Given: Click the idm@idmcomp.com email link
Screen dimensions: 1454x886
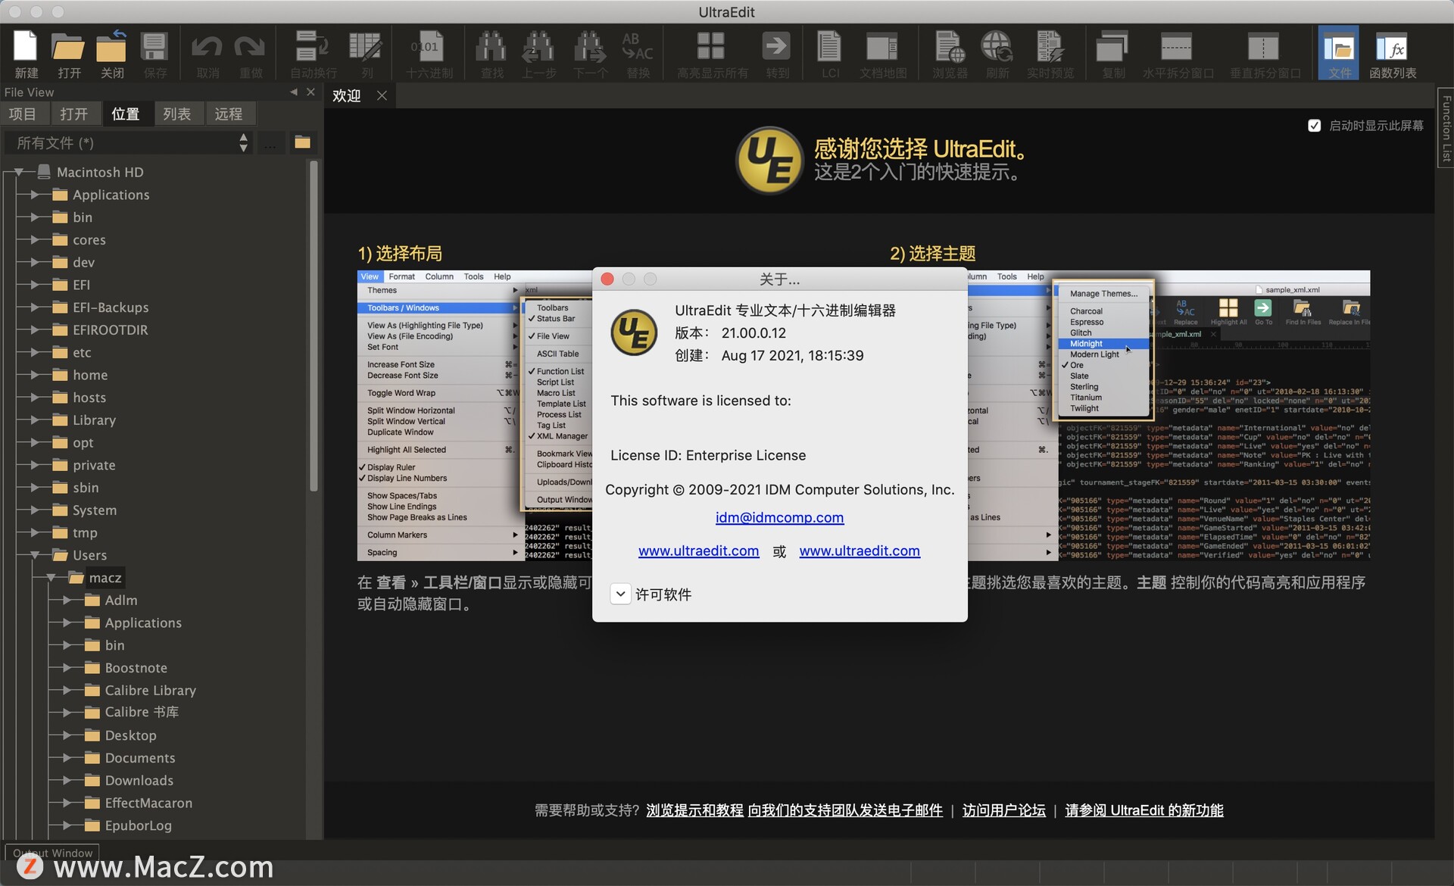Looking at the screenshot, I should tap(779, 517).
